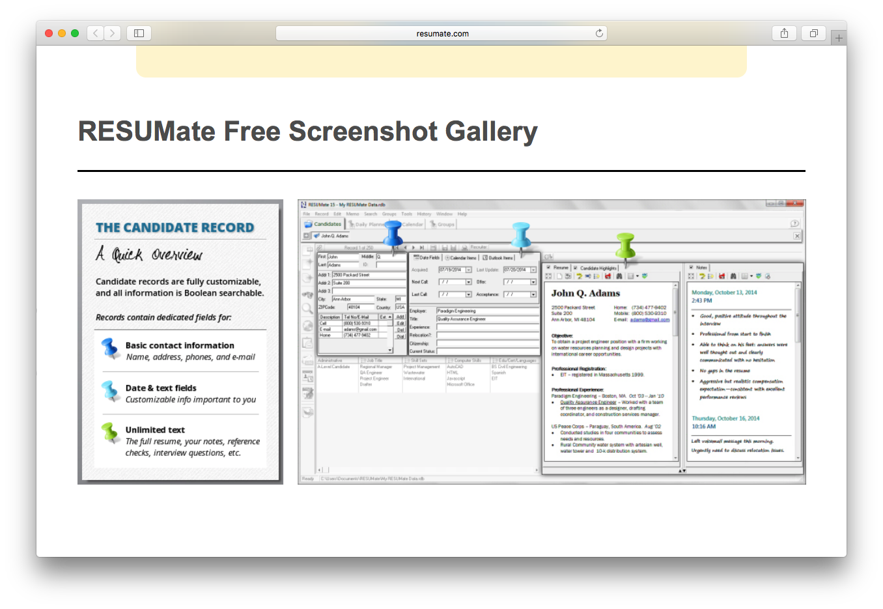Click the help question mark icon in RESUMate

click(794, 223)
